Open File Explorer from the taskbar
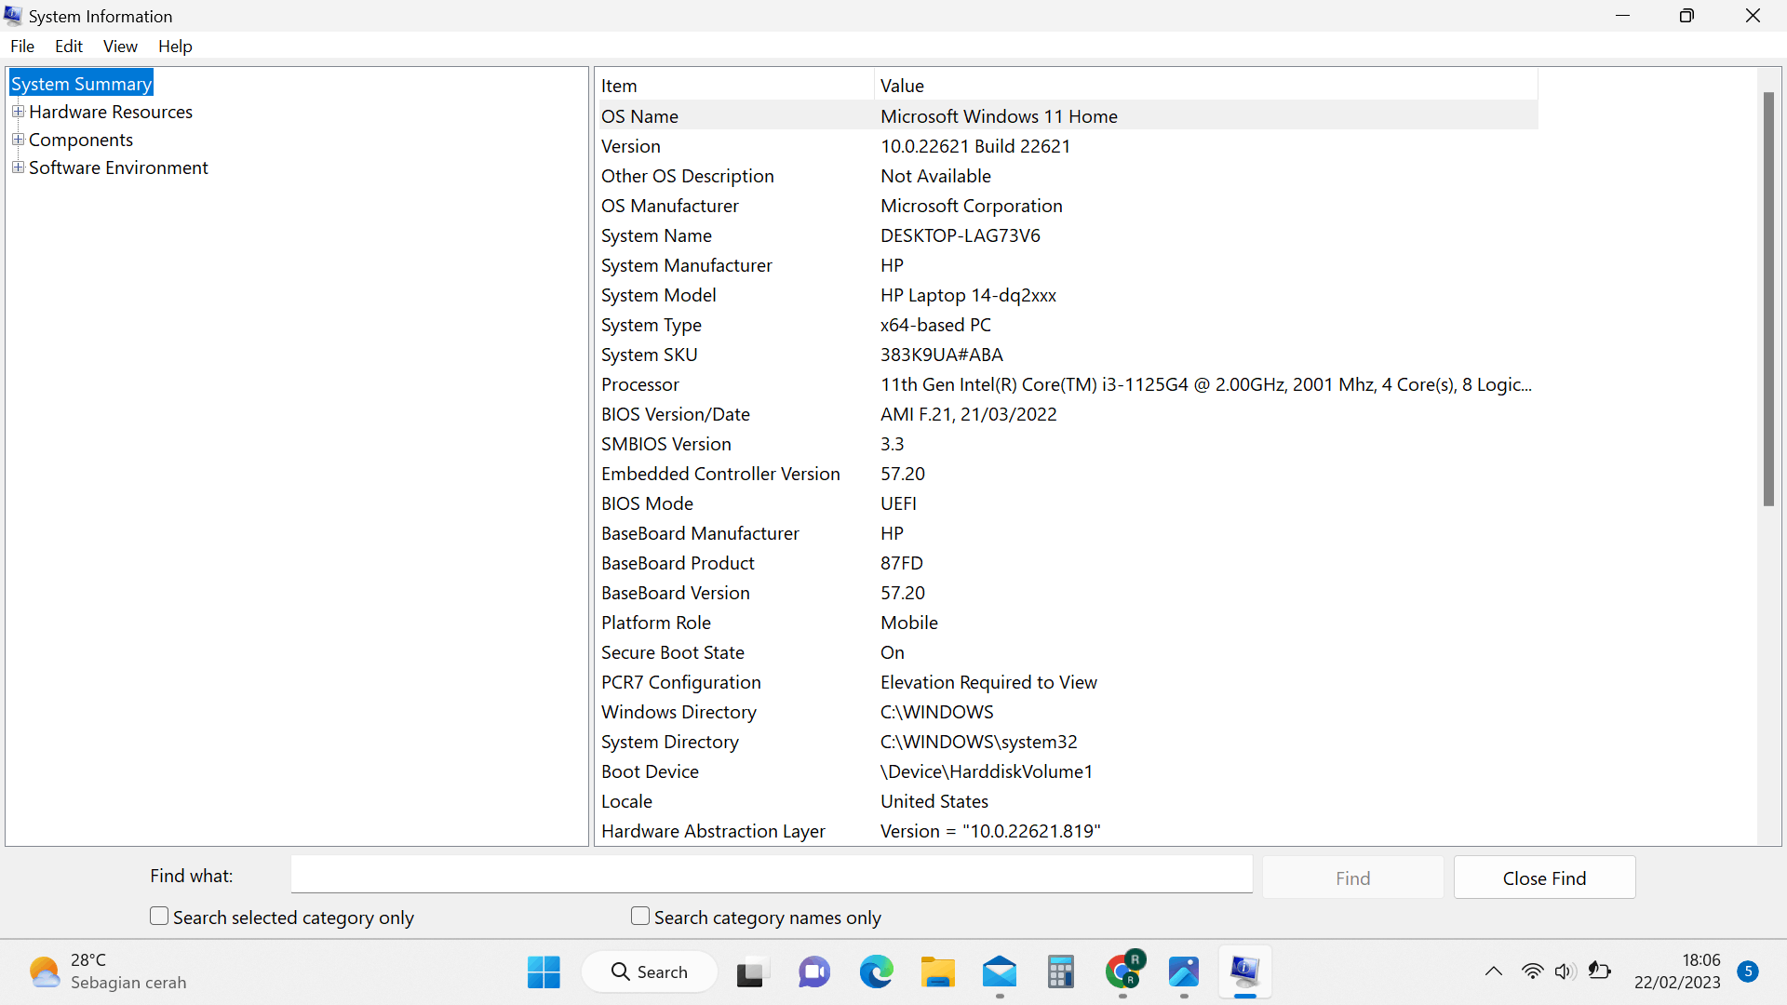Screen dimensions: 1787x1005 (937, 972)
